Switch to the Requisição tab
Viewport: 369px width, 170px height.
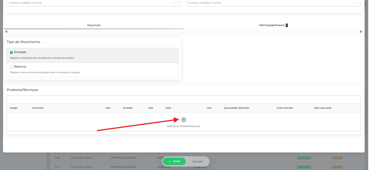click(x=94, y=25)
